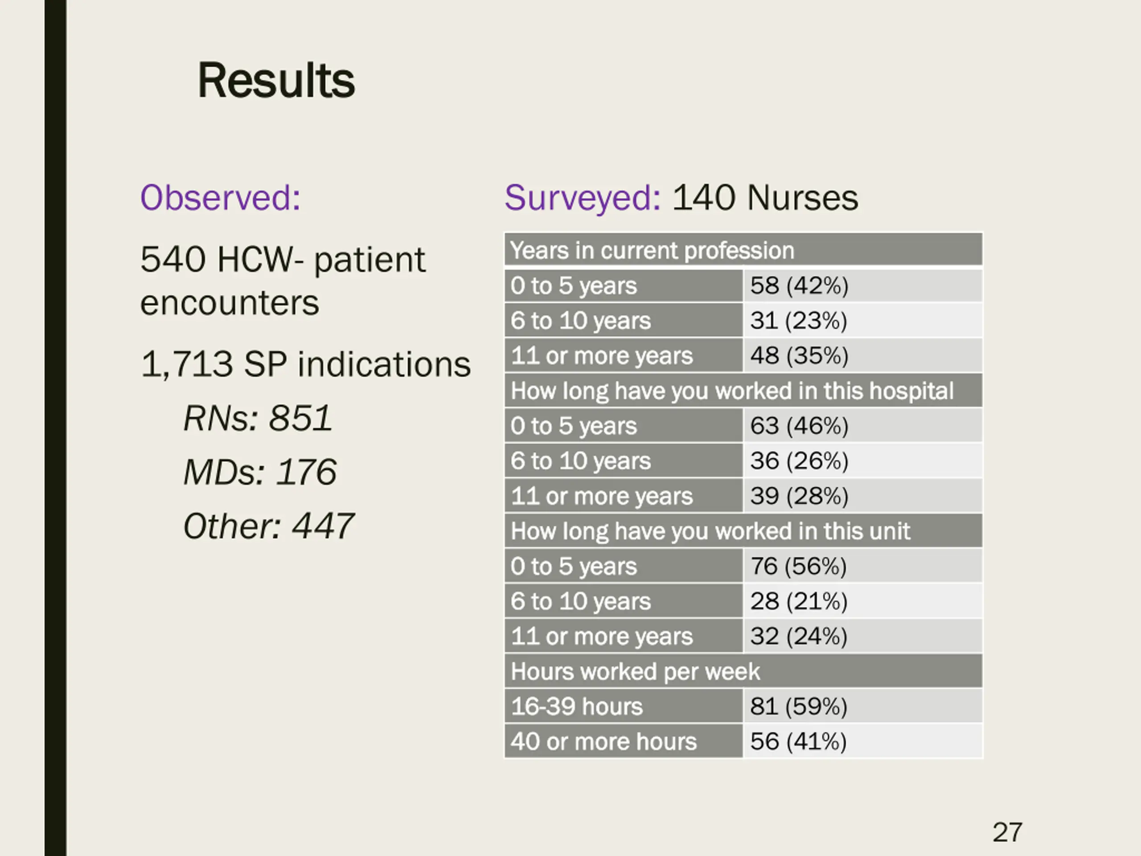Image resolution: width=1141 pixels, height=856 pixels.
Task: Click the 31 (23%) cell
Action: coord(799,321)
